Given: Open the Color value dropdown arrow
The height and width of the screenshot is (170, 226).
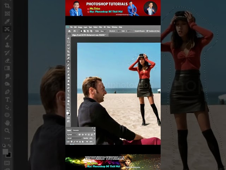Looking at the screenshot, I should (130, 31).
